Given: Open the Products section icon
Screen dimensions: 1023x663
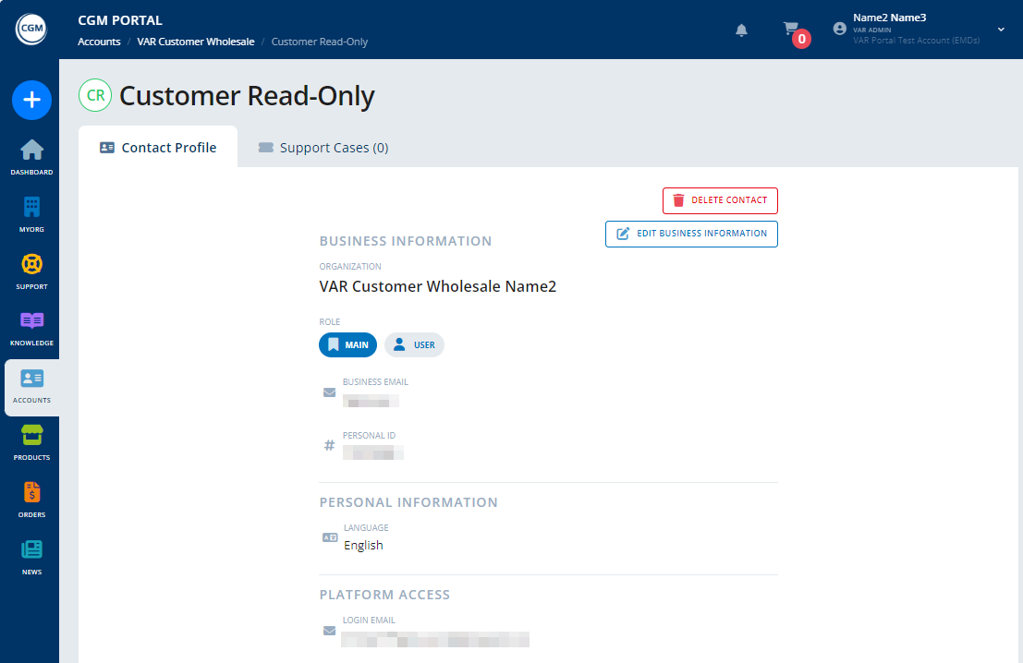Looking at the screenshot, I should pyautogui.click(x=31, y=440).
